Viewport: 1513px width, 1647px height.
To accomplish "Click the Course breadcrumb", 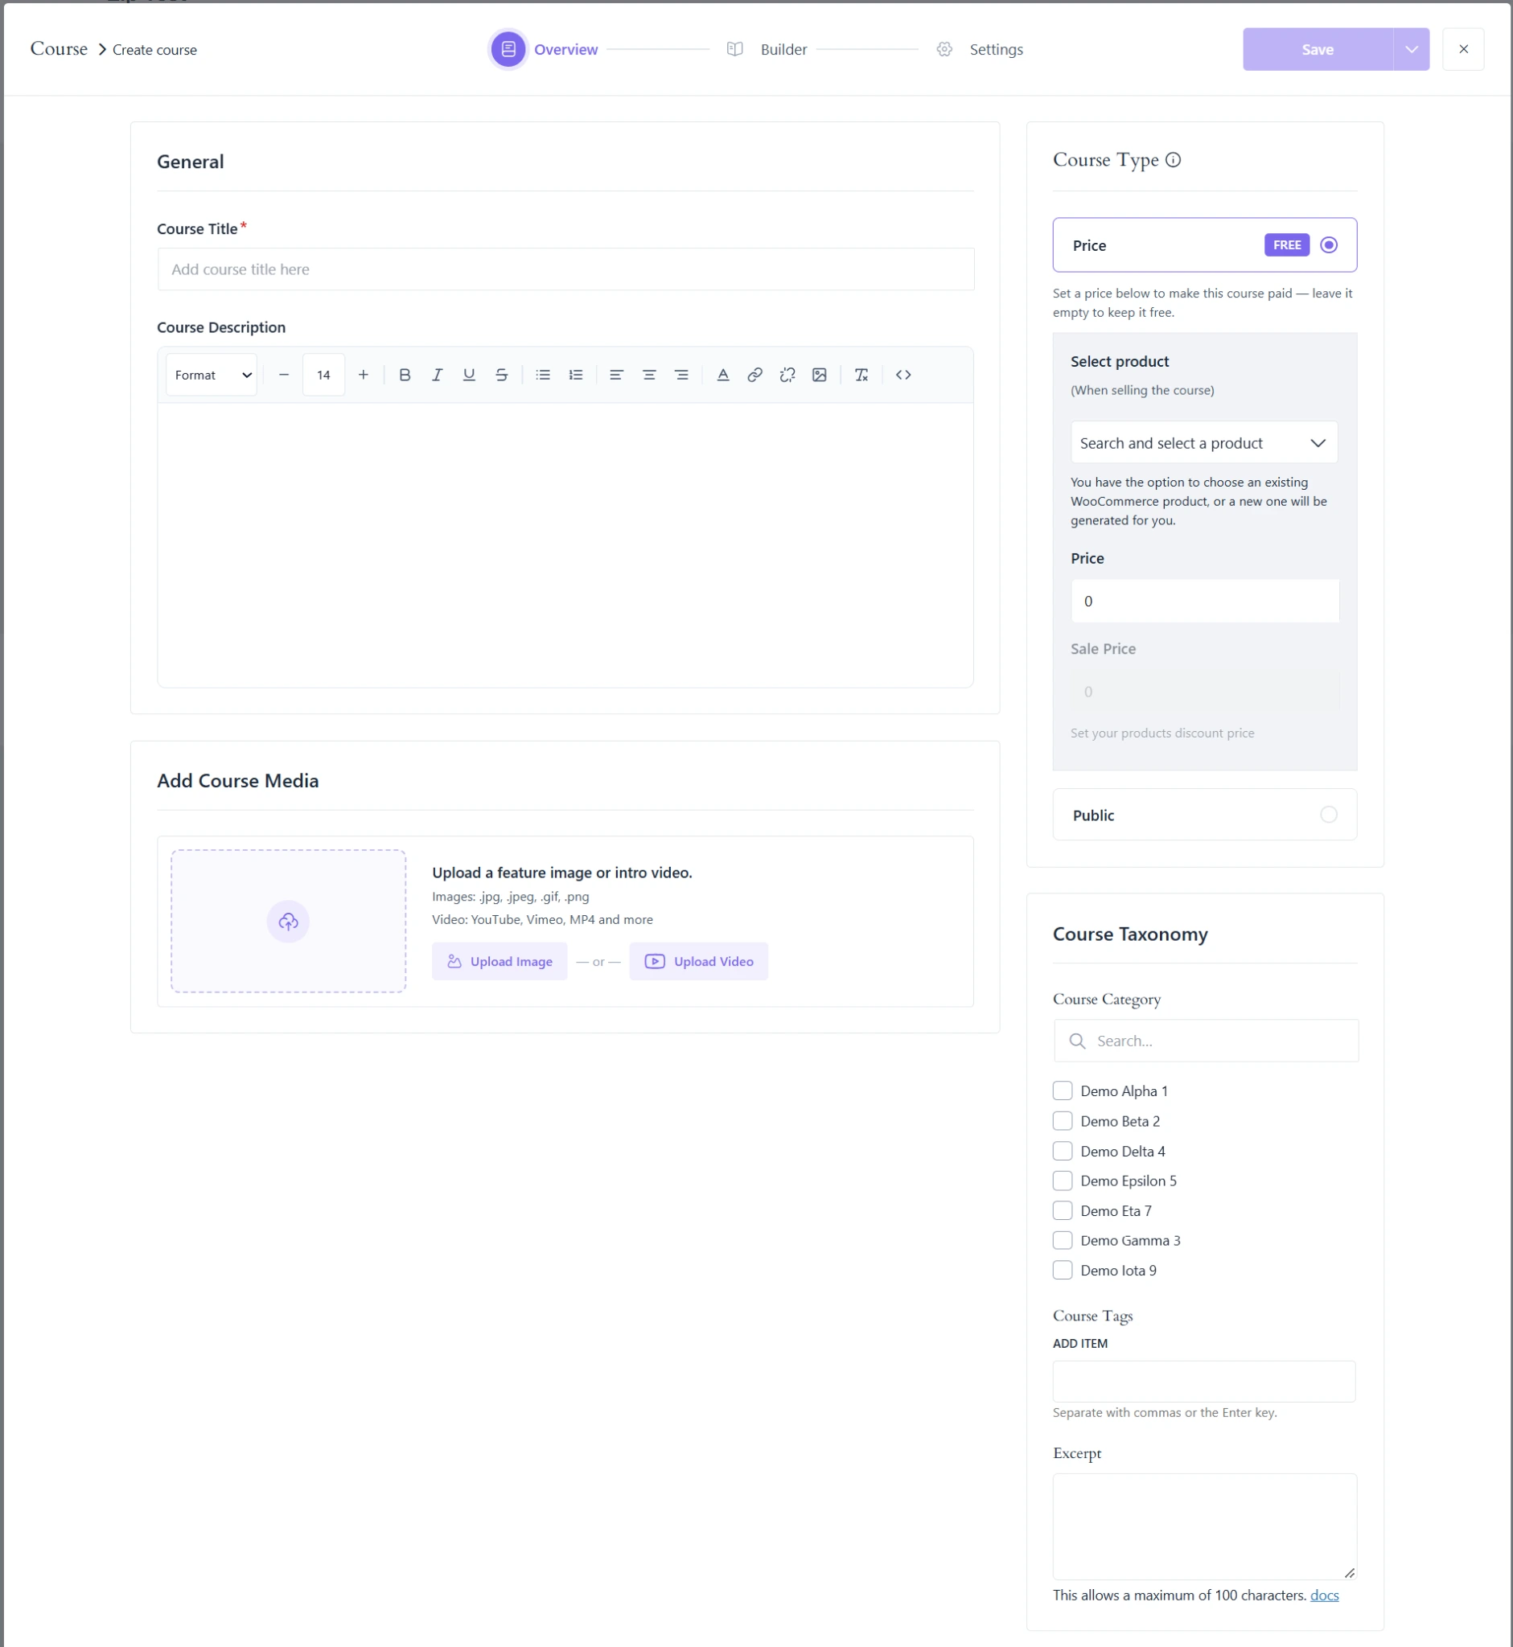I will 59,49.
